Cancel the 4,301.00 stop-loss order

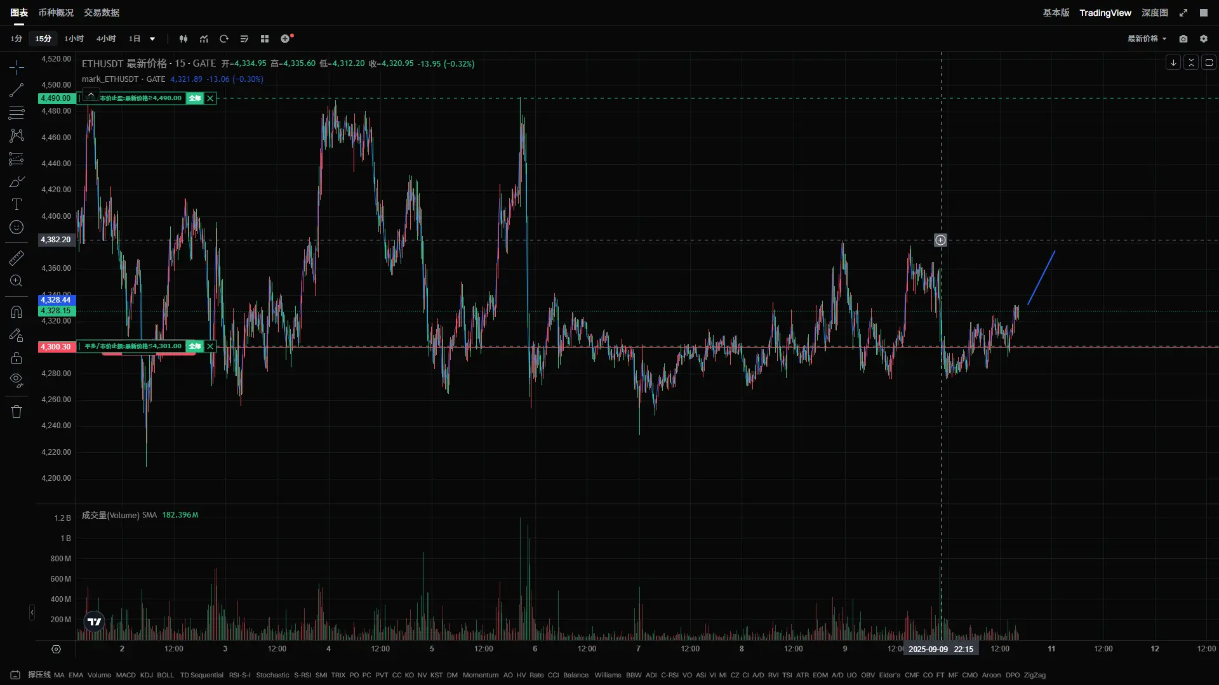pyautogui.click(x=210, y=346)
